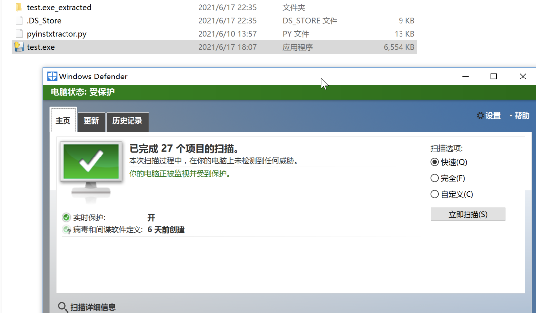
Task: Click the virus definitions status icon
Action: pos(67,230)
